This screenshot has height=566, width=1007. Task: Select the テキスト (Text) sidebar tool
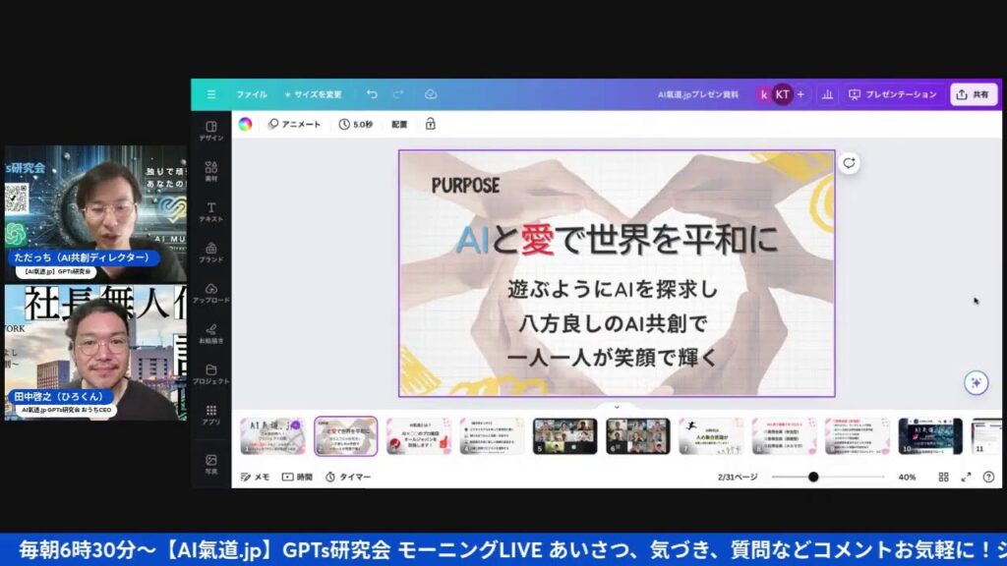pos(210,212)
